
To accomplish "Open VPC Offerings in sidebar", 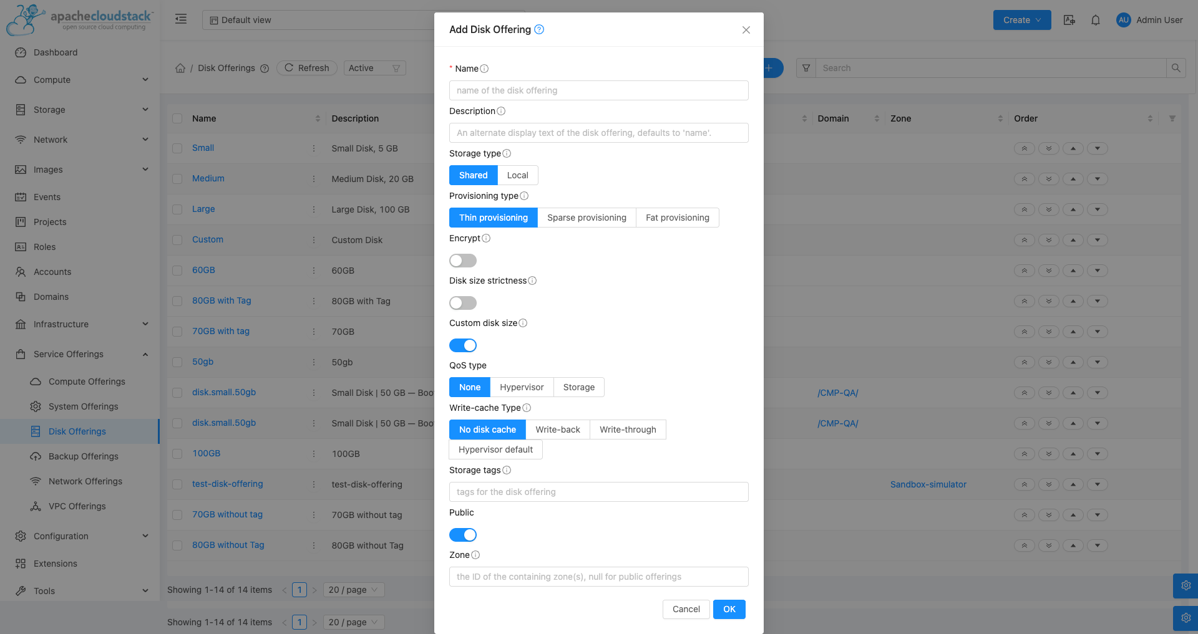I will (80, 506).
